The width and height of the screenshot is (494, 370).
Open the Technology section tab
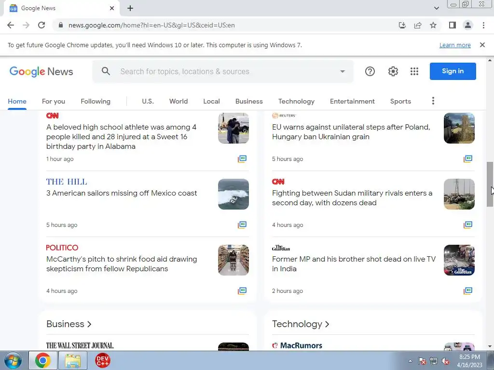(296, 101)
